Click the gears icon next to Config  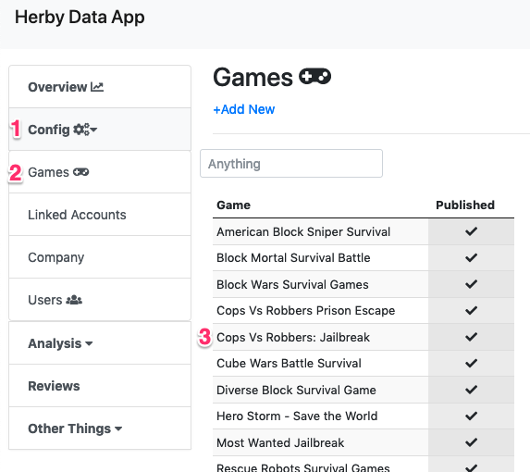[x=81, y=130]
